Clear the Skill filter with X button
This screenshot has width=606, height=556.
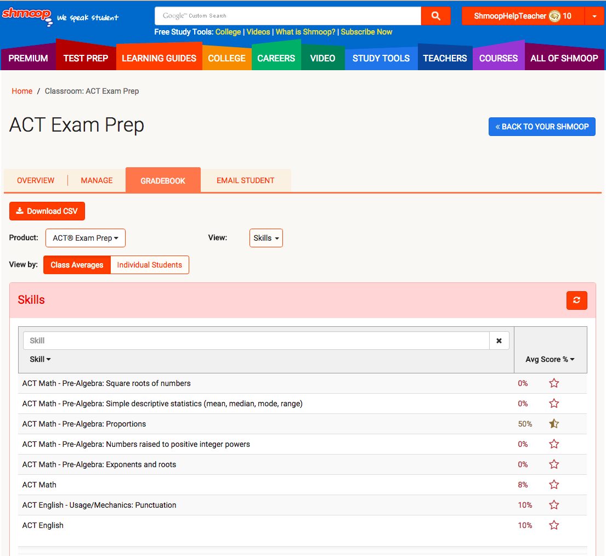499,341
